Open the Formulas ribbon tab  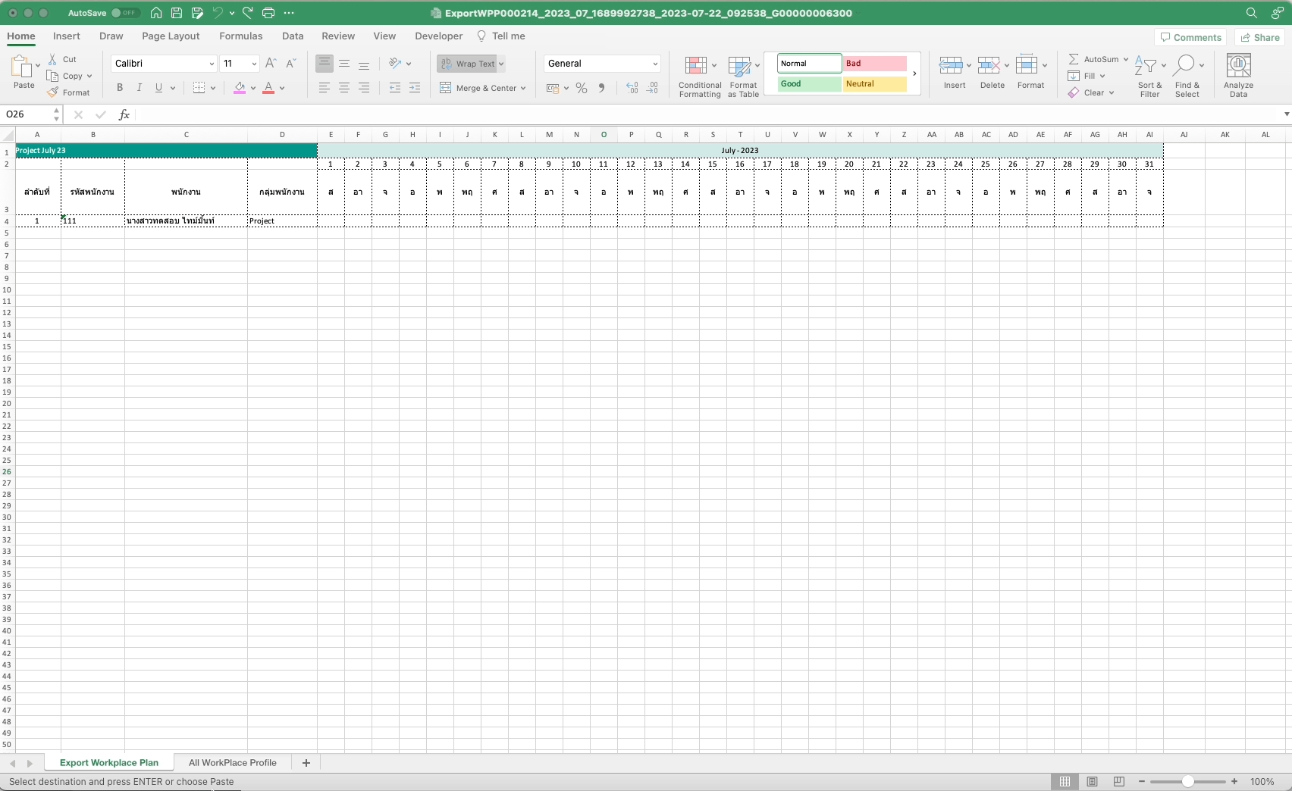[240, 36]
